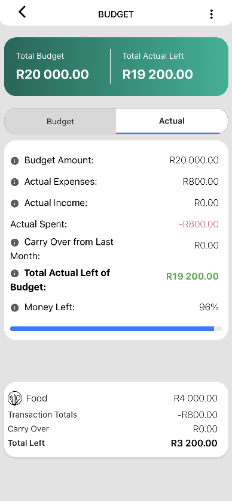Show info for Actual Income
The width and height of the screenshot is (232, 501).
click(14, 203)
